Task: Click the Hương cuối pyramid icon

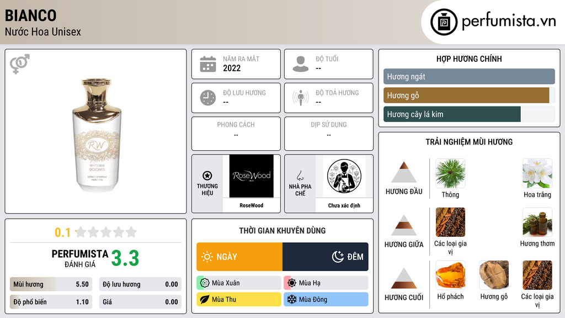Action: click(404, 278)
